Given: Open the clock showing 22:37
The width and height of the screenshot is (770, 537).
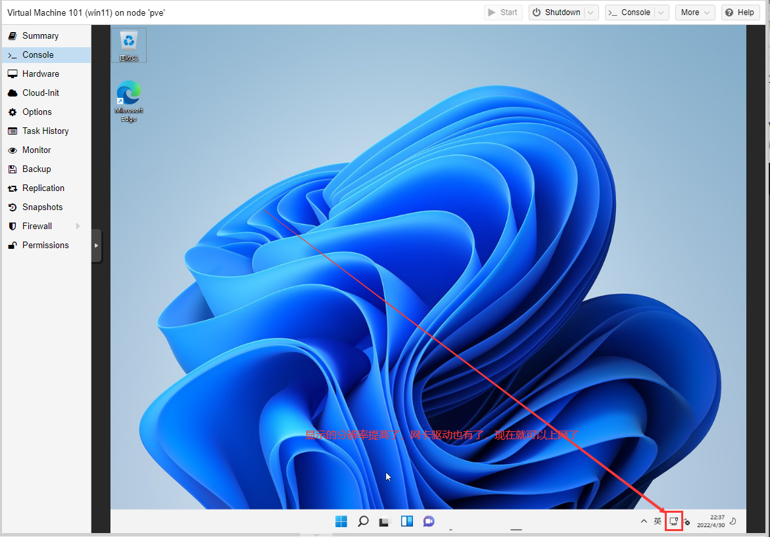Looking at the screenshot, I should point(711,521).
